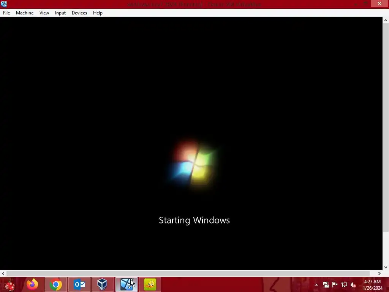Select the running Windows 7 VM taskbar button
The image size is (389, 292).
[126, 284]
